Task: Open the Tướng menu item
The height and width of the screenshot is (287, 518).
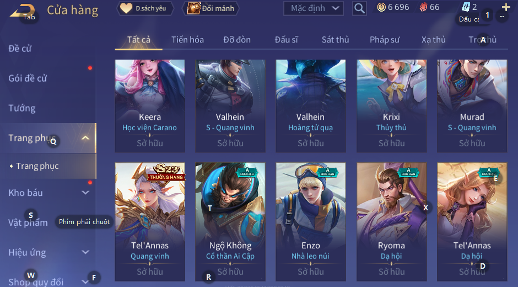Action: tap(22, 108)
